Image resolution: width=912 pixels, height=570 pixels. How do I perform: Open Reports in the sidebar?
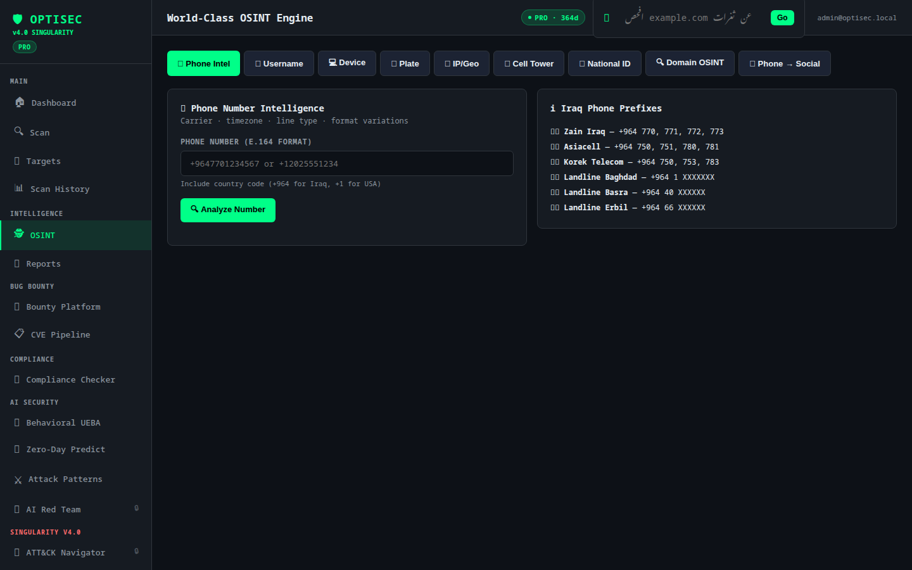[x=76, y=264]
